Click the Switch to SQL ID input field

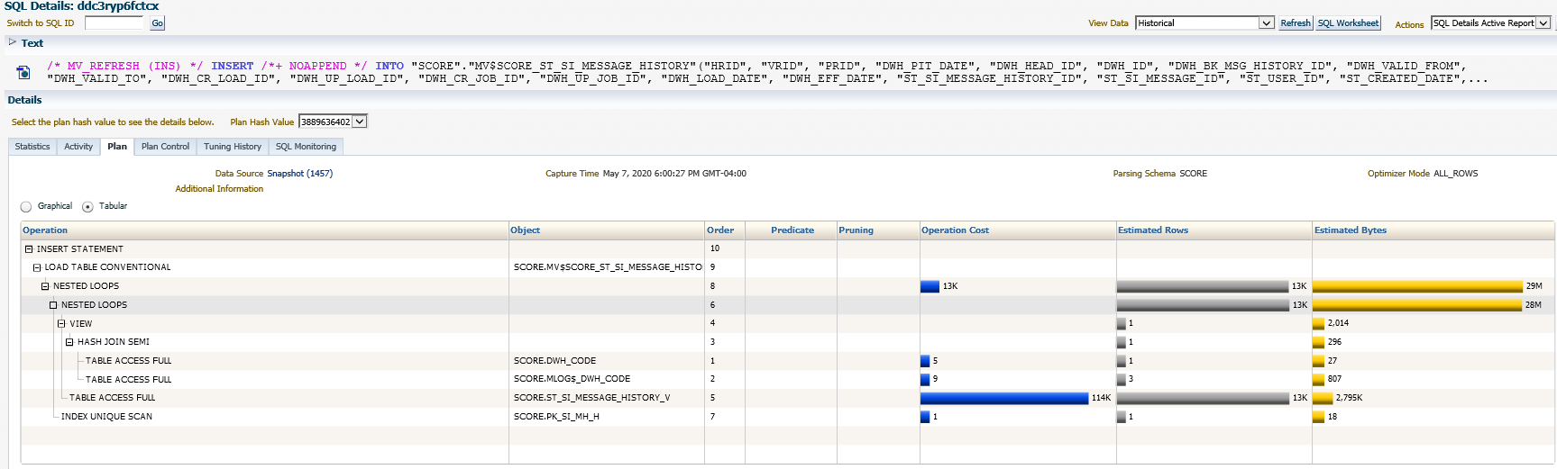114,23
